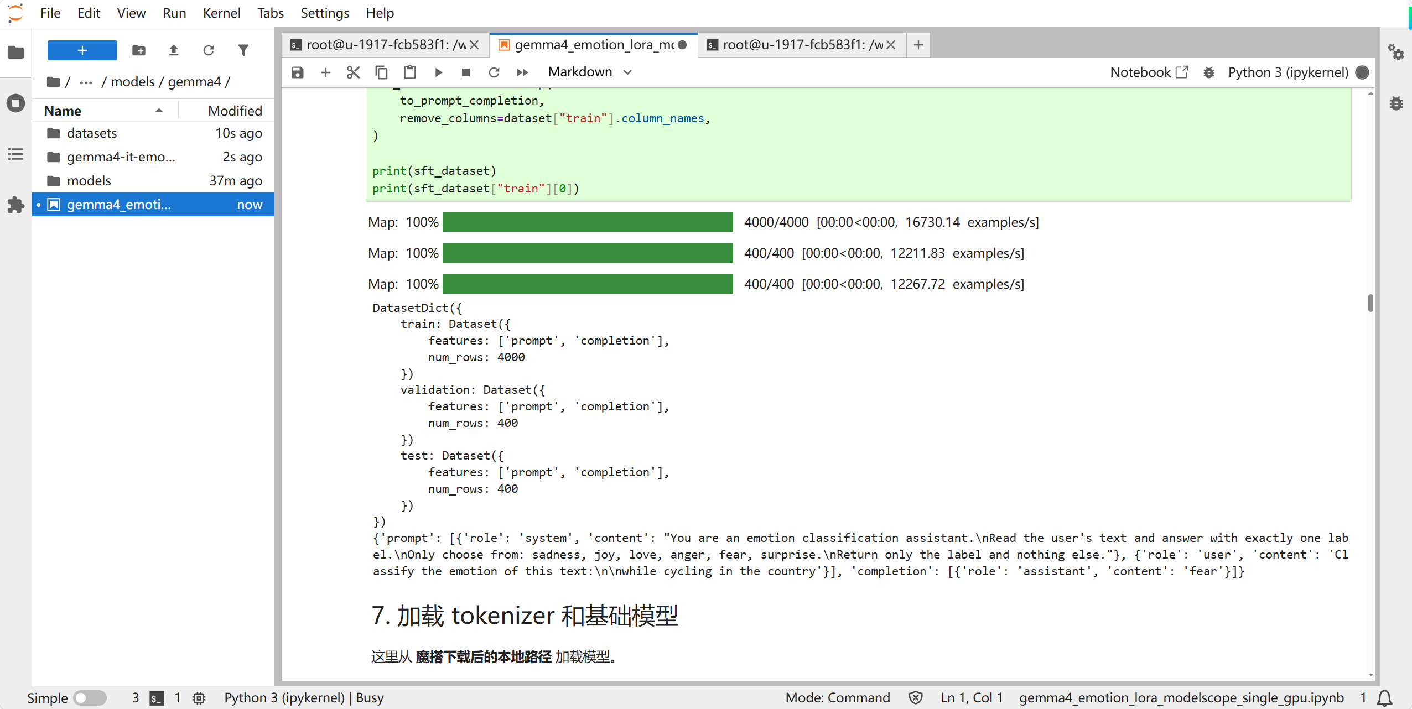Sort files by Name column
The height and width of the screenshot is (709, 1412).
click(105, 111)
